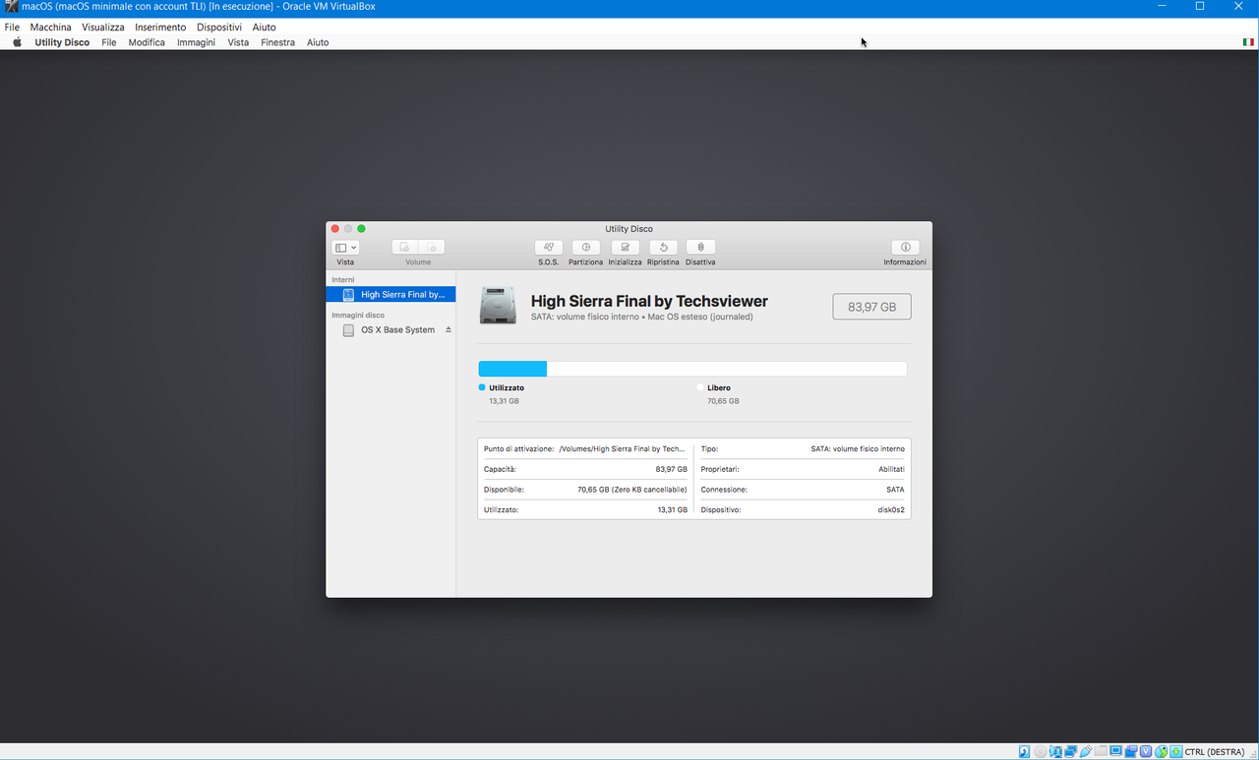Screen dimensions: 1259x760
Task: Click the add Volume button
Action: tap(404, 248)
